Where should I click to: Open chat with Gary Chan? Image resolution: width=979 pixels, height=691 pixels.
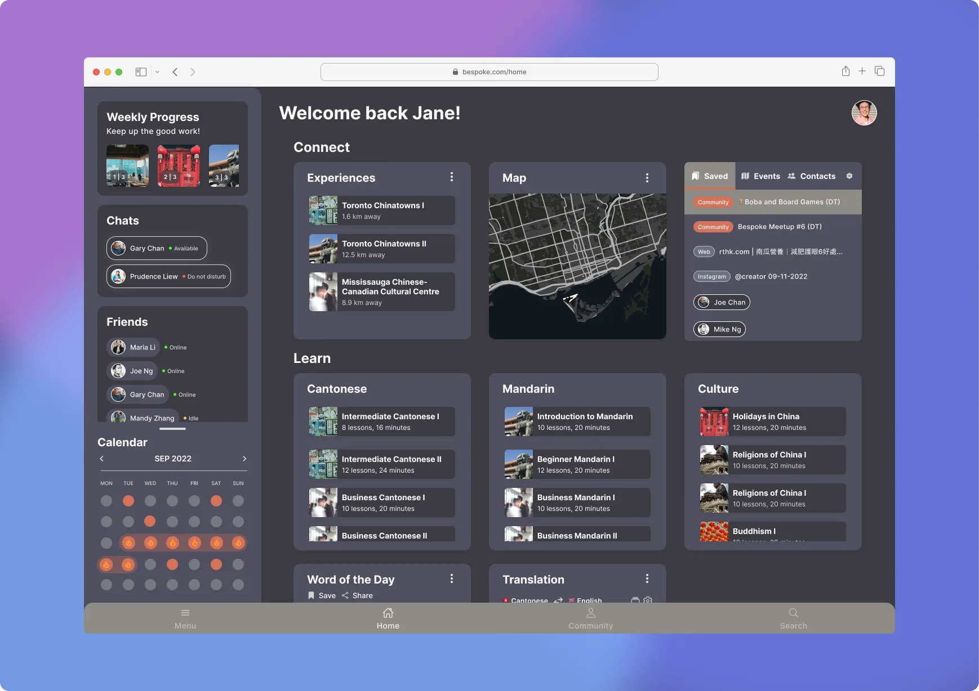(156, 248)
